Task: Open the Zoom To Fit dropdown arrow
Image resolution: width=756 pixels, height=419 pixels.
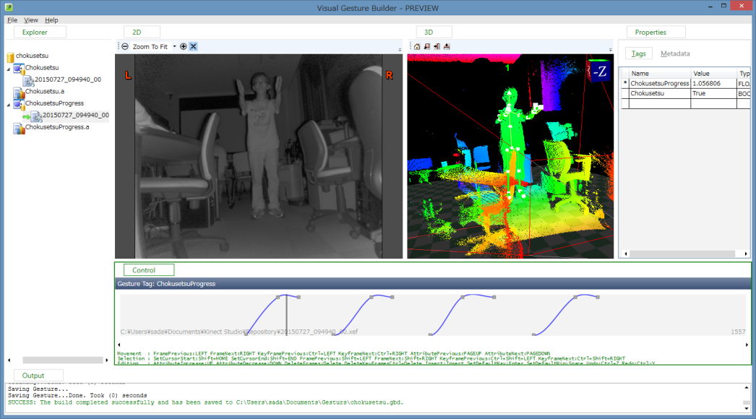Action: tap(174, 47)
